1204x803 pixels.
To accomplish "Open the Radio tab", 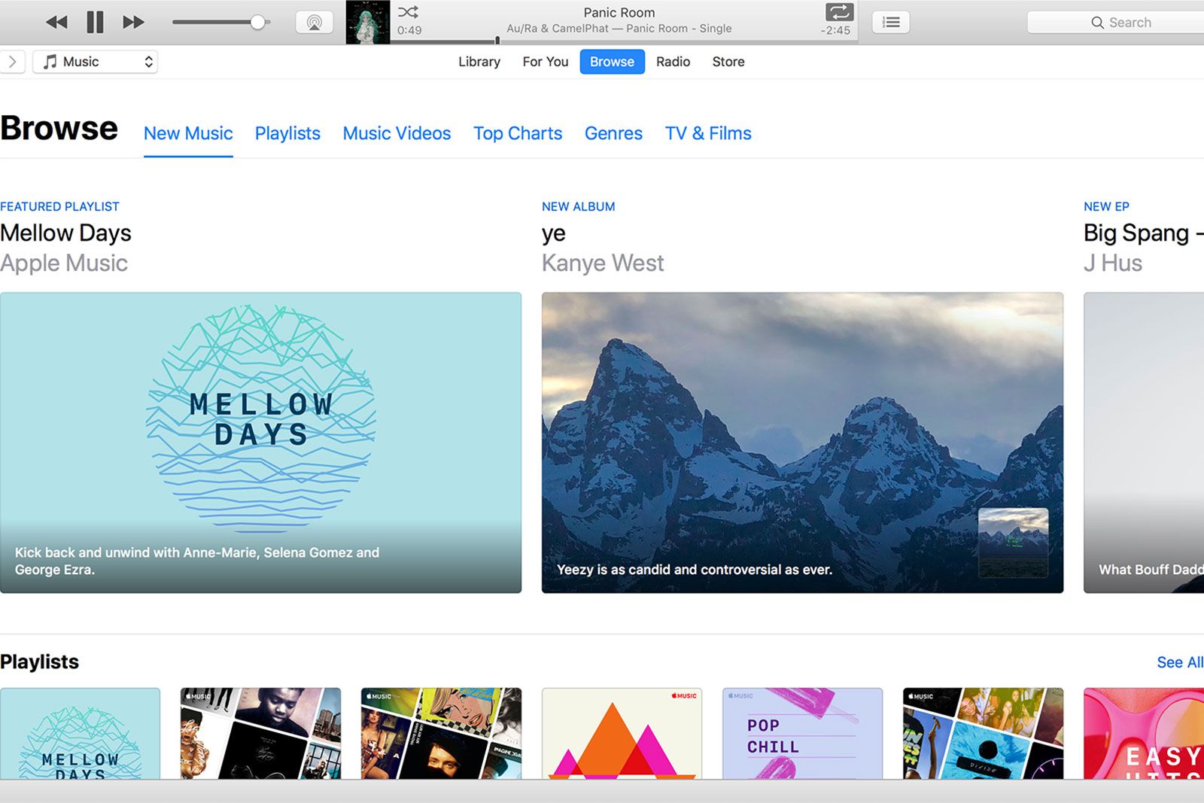I will pyautogui.click(x=673, y=62).
